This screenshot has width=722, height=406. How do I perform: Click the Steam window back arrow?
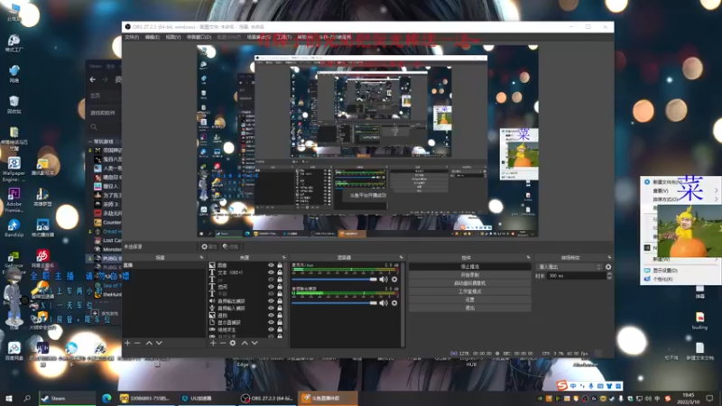93,79
